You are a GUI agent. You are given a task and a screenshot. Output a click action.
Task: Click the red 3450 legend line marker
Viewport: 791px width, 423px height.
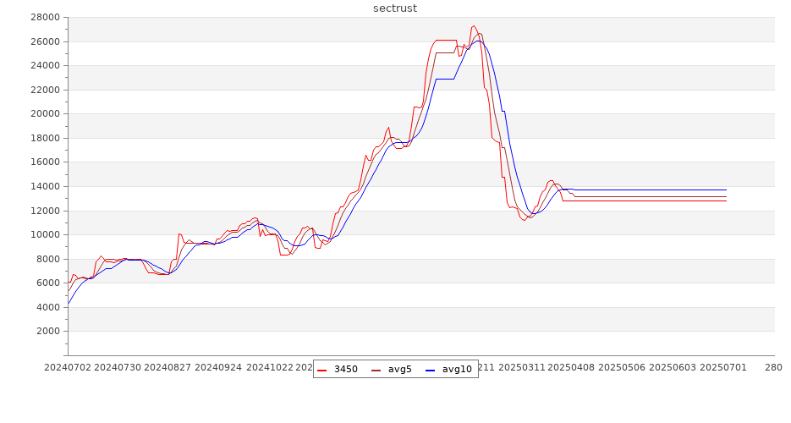pos(321,369)
